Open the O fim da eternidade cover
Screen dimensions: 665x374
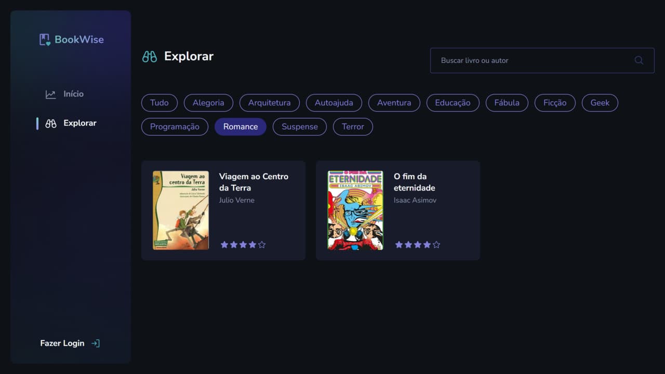tap(355, 210)
